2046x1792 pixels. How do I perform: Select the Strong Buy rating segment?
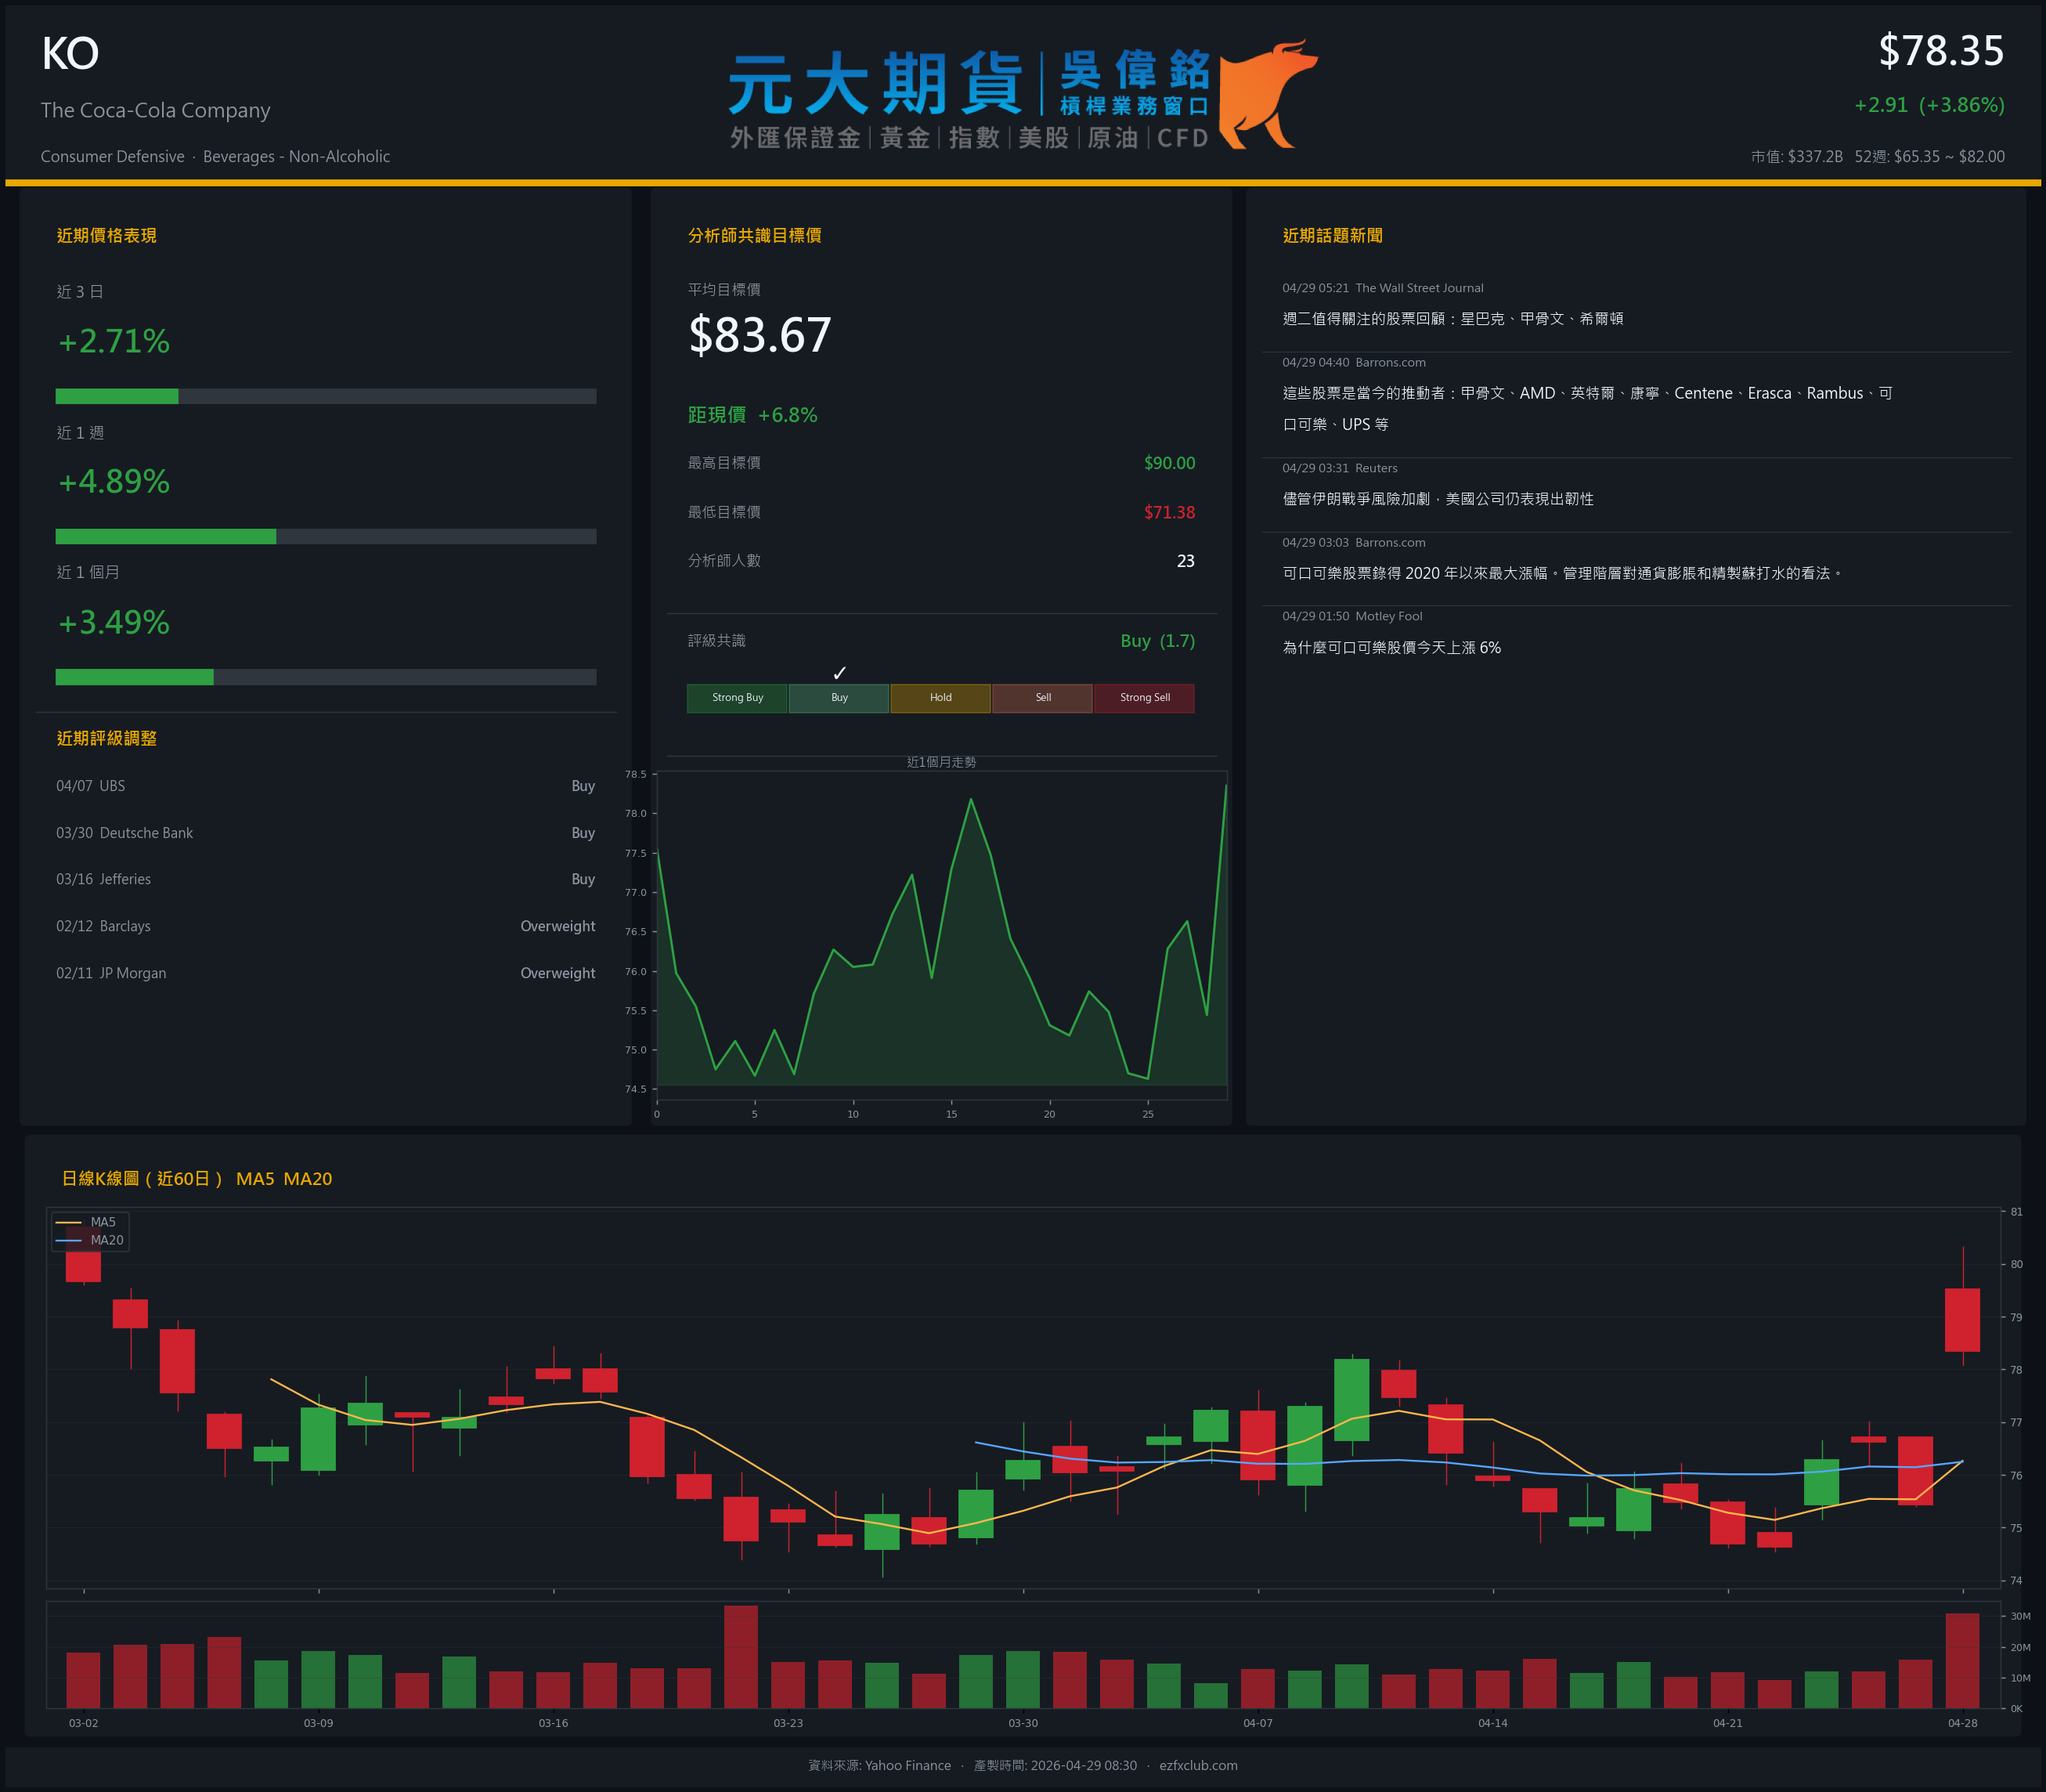click(737, 698)
